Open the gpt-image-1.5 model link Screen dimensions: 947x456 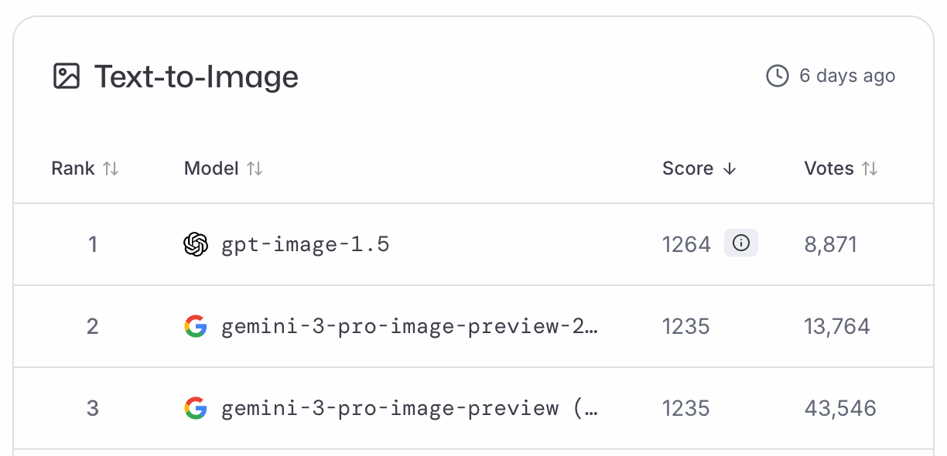[305, 245]
